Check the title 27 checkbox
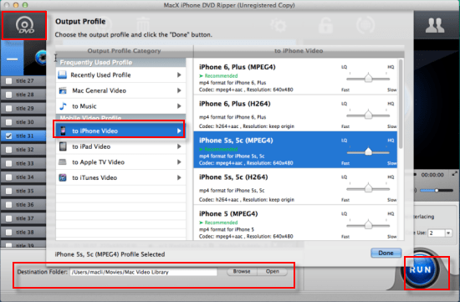 (x=9, y=80)
